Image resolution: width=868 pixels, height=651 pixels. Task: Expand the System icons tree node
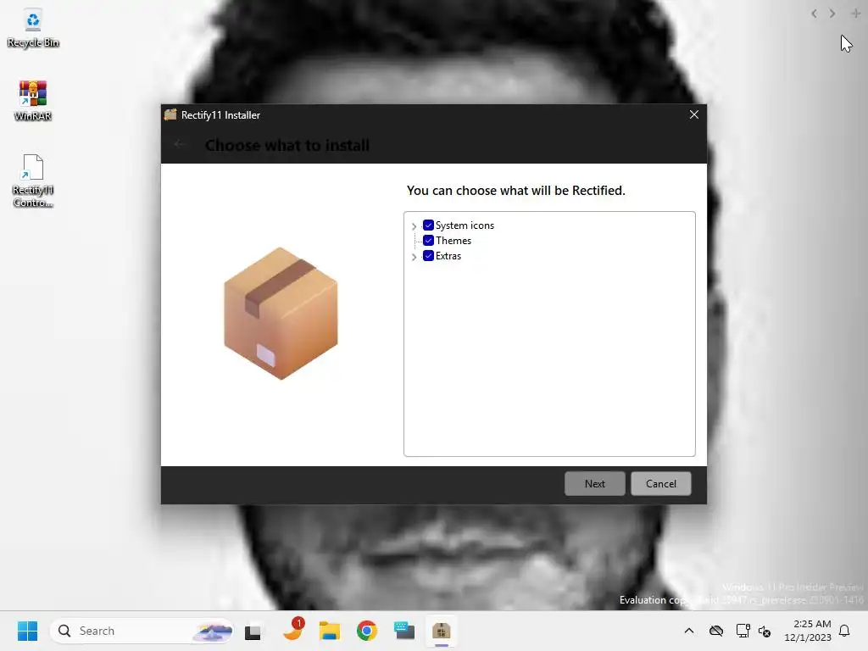tap(414, 225)
